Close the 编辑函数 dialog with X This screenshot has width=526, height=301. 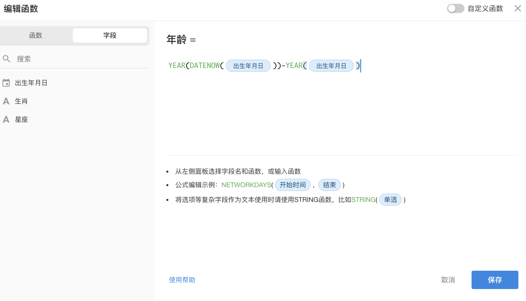click(x=518, y=8)
